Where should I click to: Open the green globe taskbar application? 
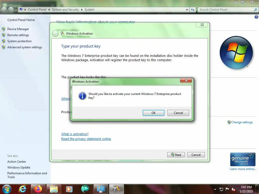pos(85,189)
